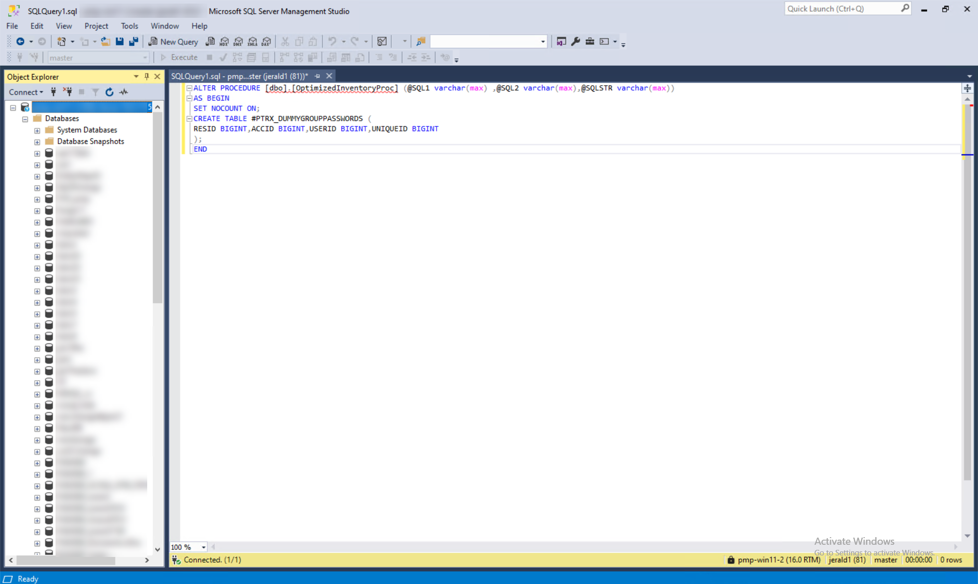Click the Save All toolbar icon
The image size is (978, 584).
(134, 42)
